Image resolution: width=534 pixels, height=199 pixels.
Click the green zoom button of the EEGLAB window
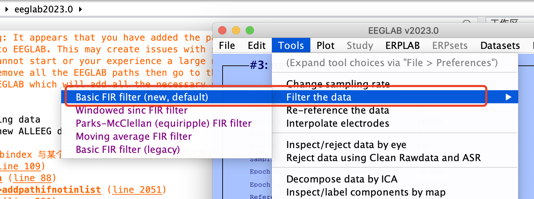pyautogui.click(x=249, y=30)
